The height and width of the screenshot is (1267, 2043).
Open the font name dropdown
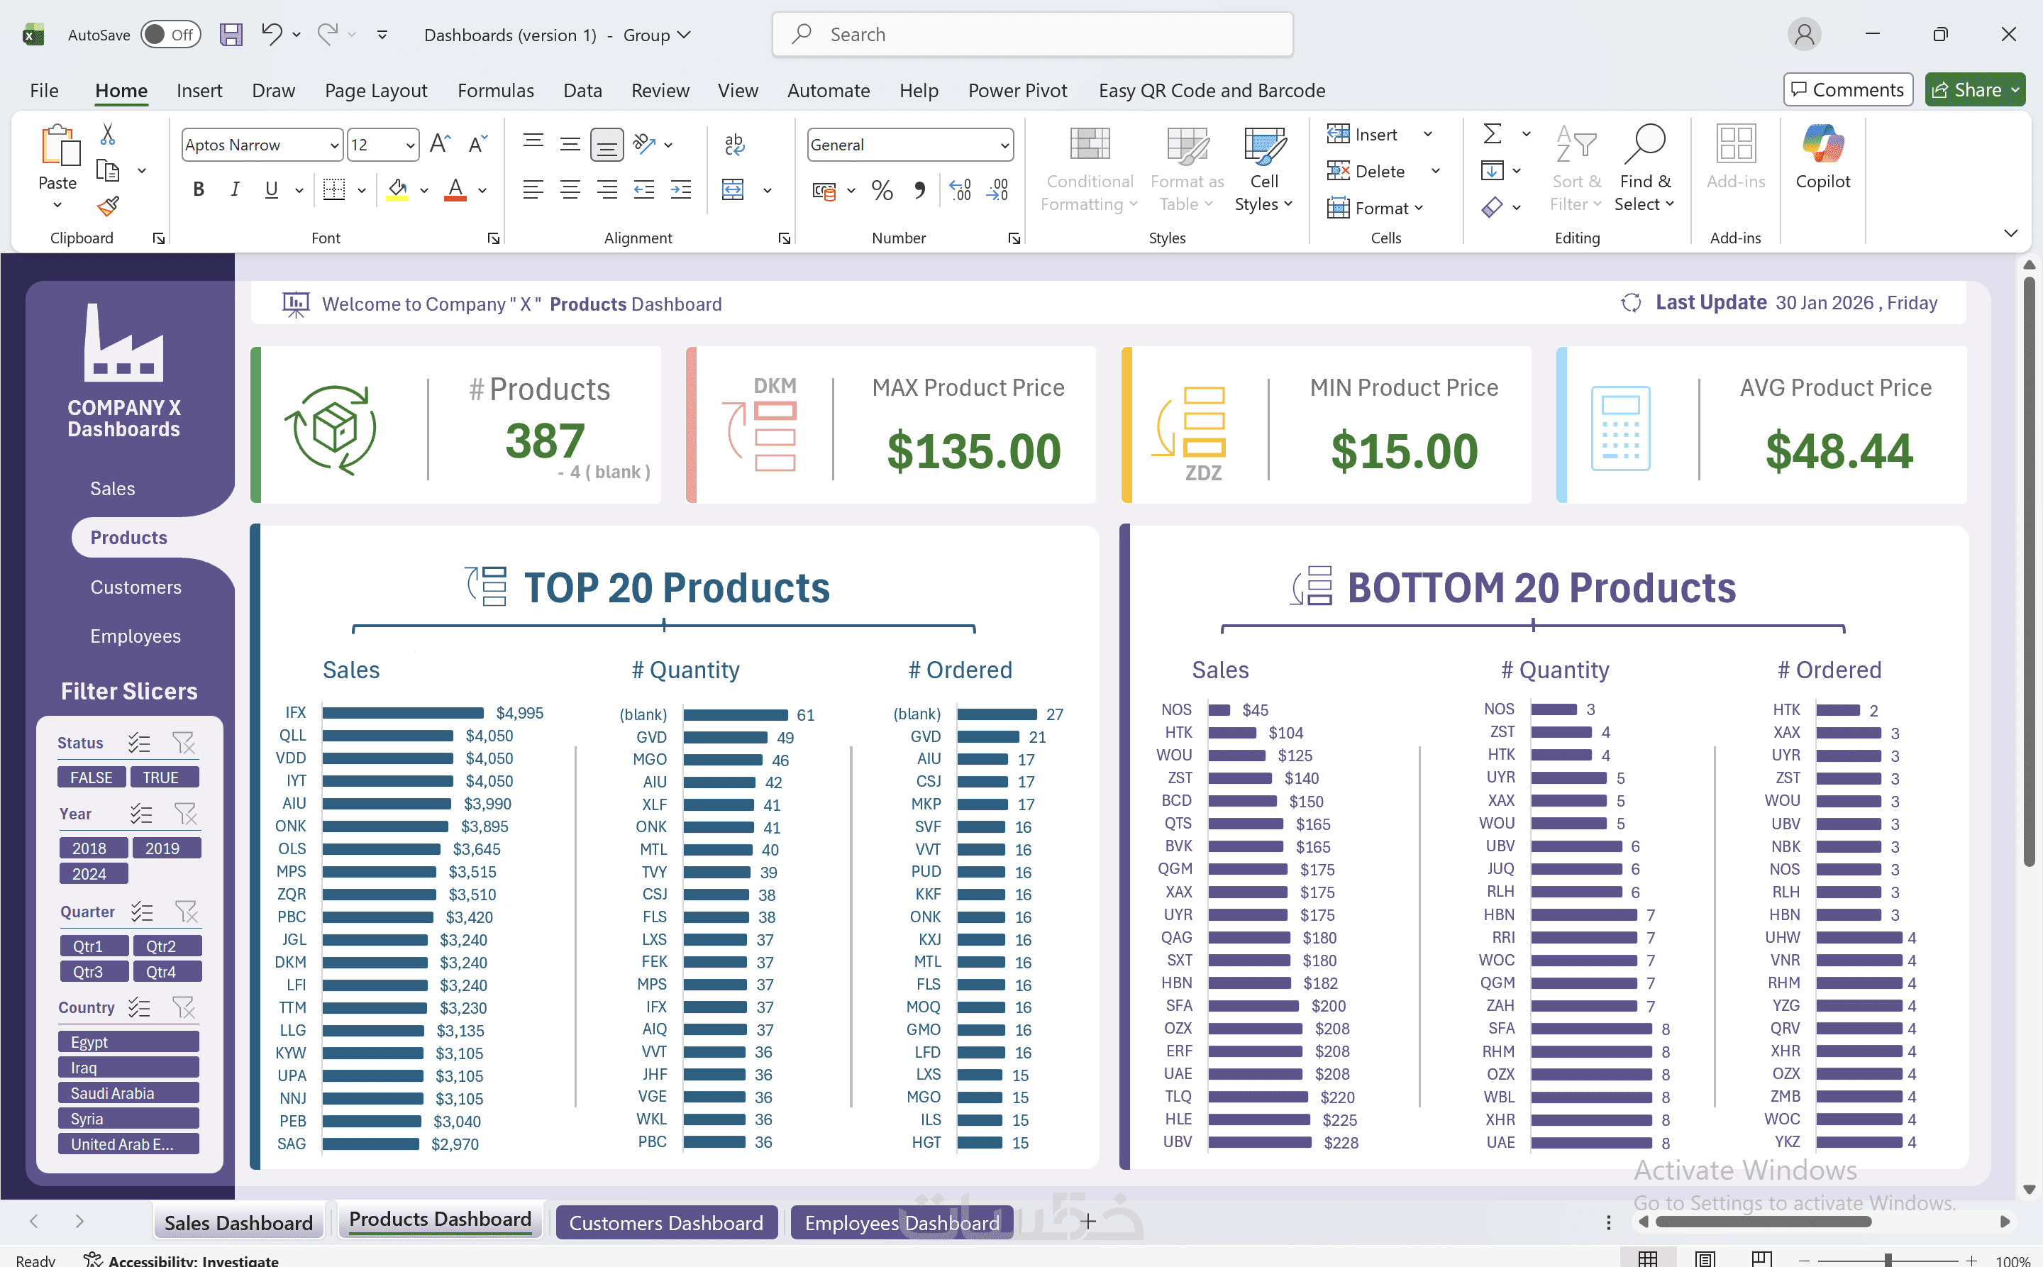click(334, 145)
